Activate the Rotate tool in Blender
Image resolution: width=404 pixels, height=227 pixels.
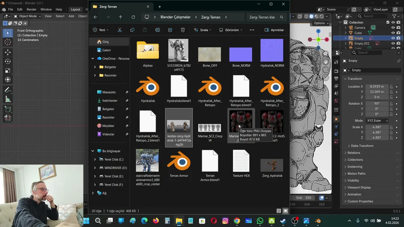8,61
